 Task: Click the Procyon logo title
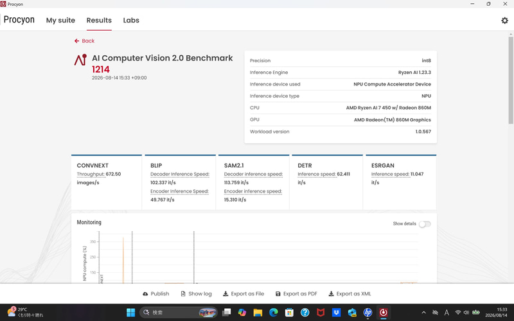[x=19, y=20]
